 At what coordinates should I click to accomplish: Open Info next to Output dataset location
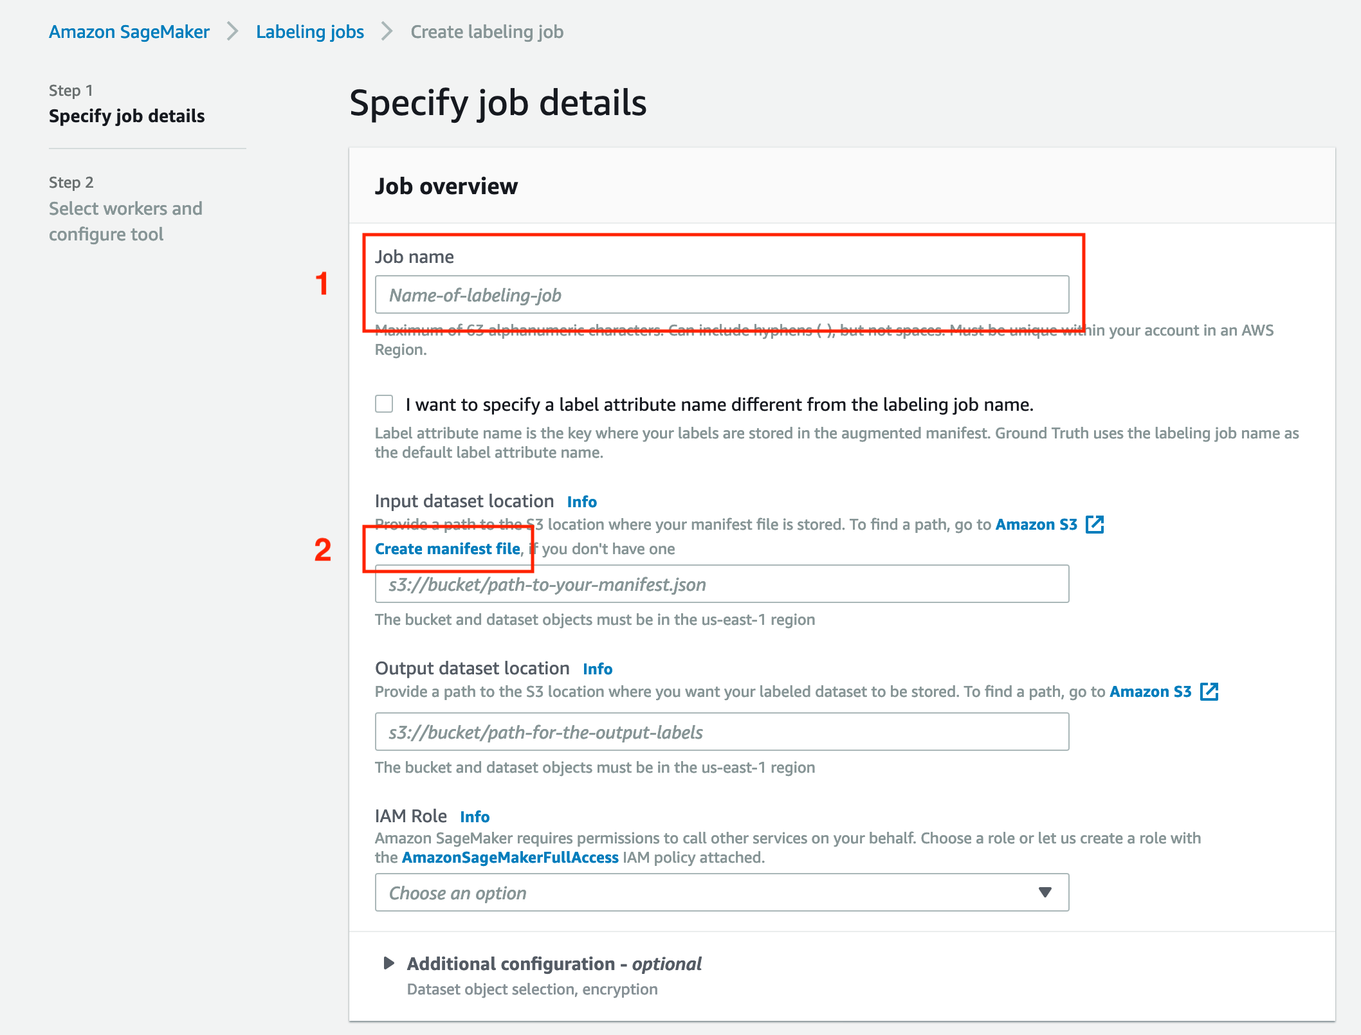[598, 669]
